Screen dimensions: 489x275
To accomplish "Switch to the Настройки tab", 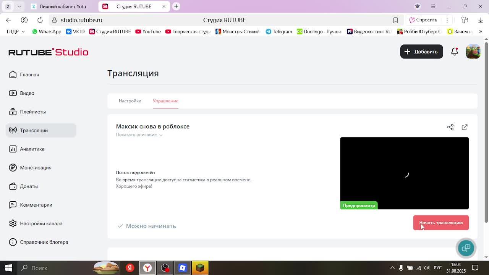I will point(130,101).
